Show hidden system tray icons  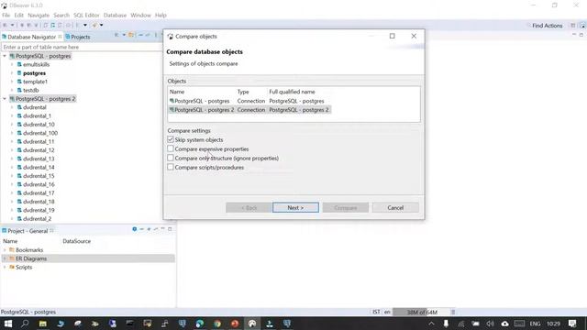431,324
